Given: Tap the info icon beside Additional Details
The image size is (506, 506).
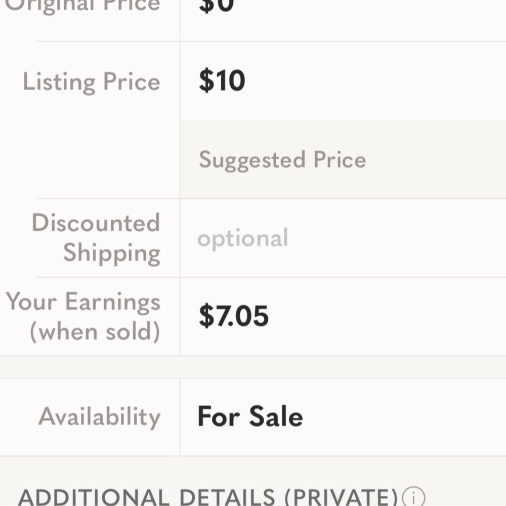Looking at the screenshot, I should 413,498.
